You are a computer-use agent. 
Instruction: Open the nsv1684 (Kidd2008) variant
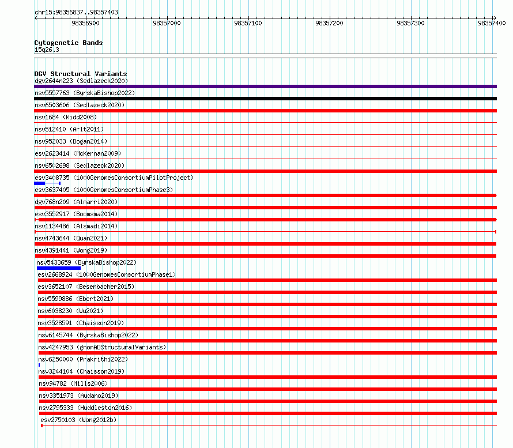pyautogui.click(x=66, y=117)
